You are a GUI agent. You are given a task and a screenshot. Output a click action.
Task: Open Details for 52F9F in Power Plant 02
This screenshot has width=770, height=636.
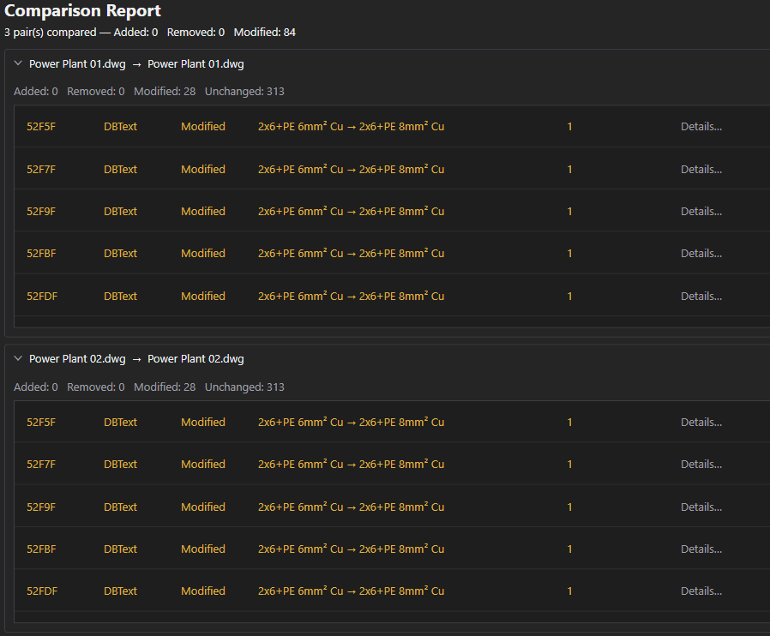tap(701, 507)
